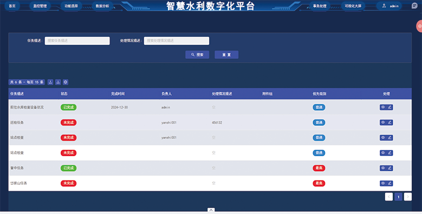
Task: Edit the 巡检任务 row with pencil icon
Action: pyautogui.click(x=389, y=123)
